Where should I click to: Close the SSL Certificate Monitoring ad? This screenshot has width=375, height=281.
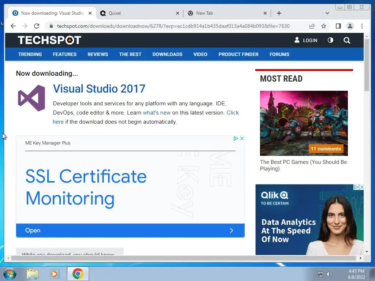(x=242, y=138)
